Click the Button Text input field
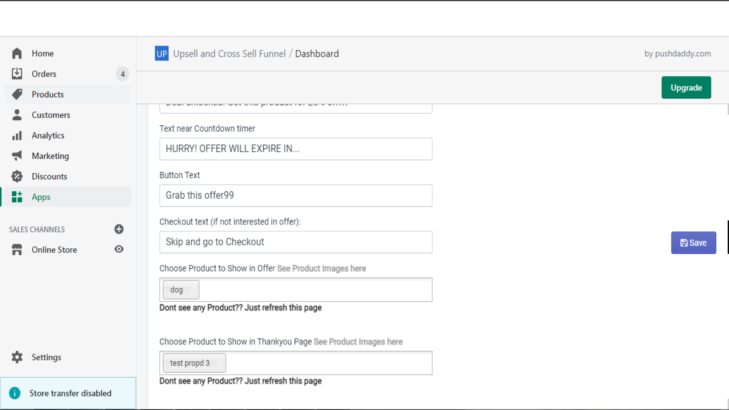 [x=296, y=195]
